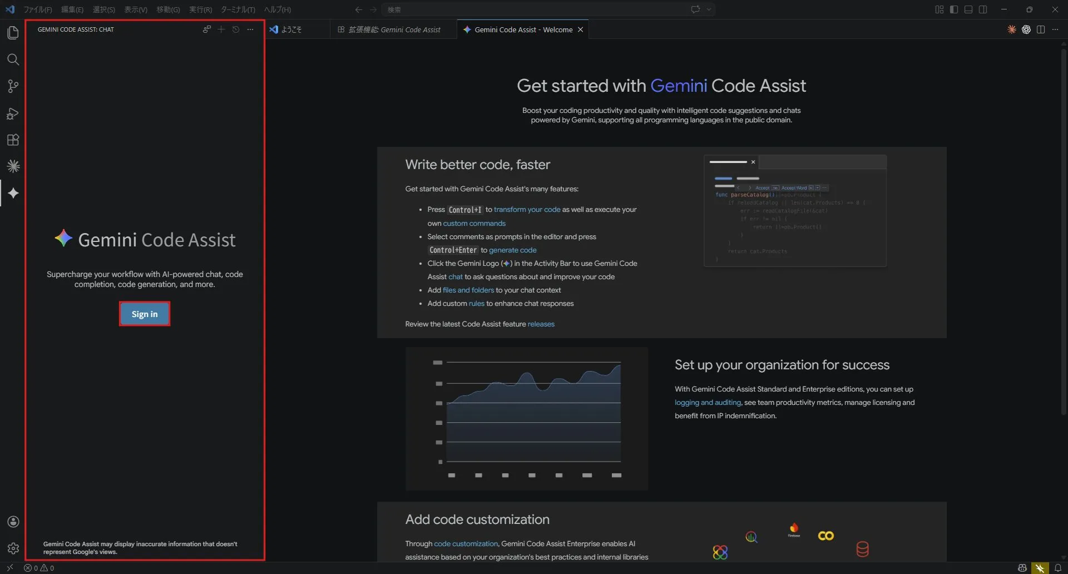Open the 移動(G) menu

(x=168, y=9)
